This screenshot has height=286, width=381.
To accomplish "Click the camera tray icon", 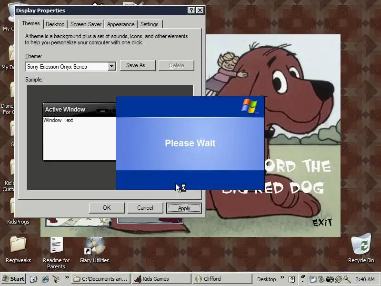I will 330,279.
